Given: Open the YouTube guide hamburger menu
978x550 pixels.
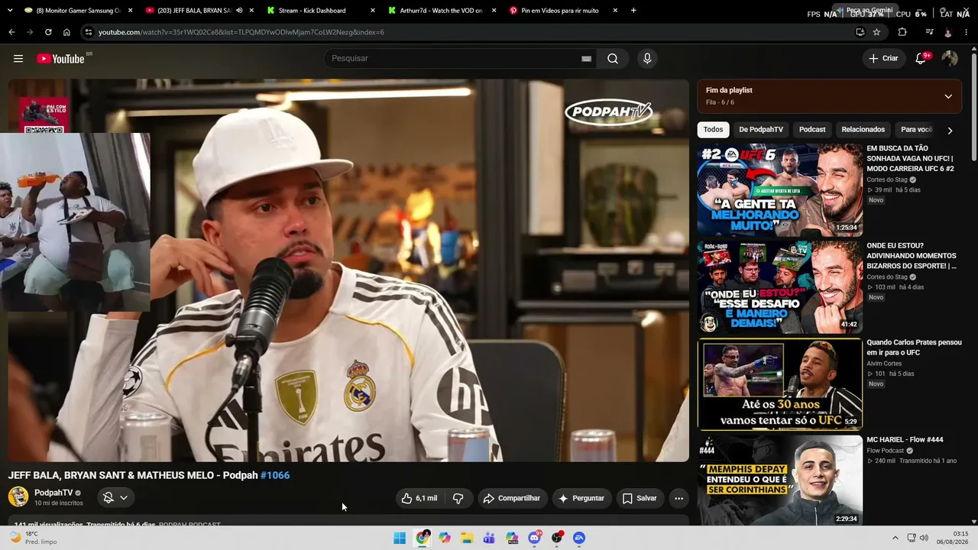Looking at the screenshot, I should point(18,59).
